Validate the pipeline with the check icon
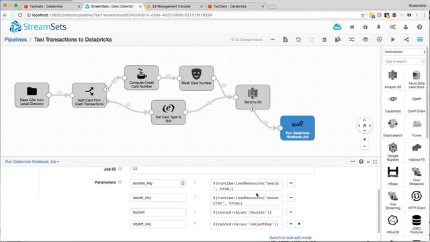Screen dimensions: 430x242 379,40
